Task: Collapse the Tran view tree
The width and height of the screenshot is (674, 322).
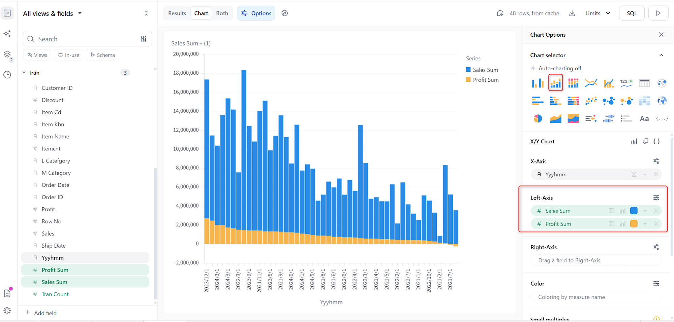Action: 24,73
